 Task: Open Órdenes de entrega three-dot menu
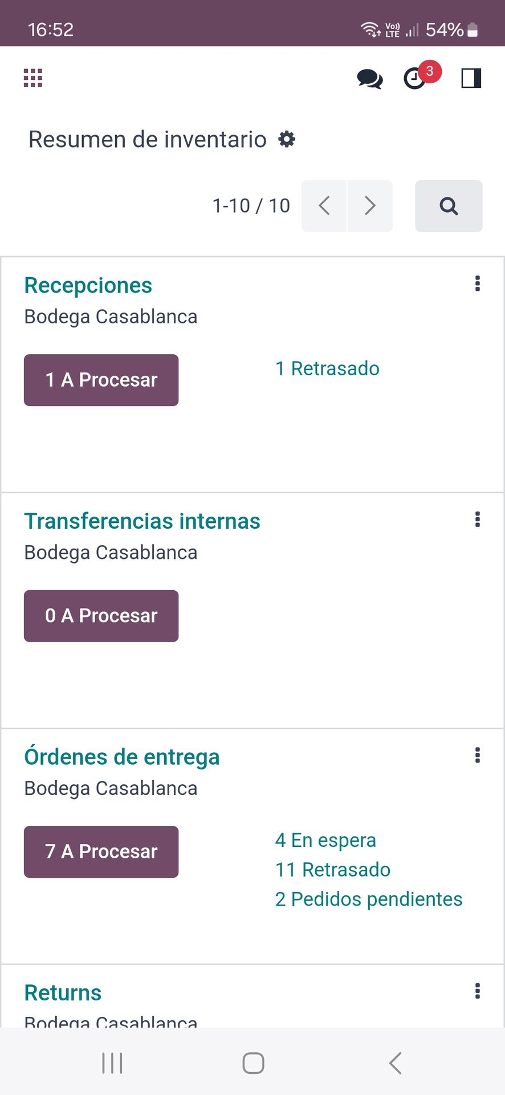pyautogui.click(x=478, y=756)
